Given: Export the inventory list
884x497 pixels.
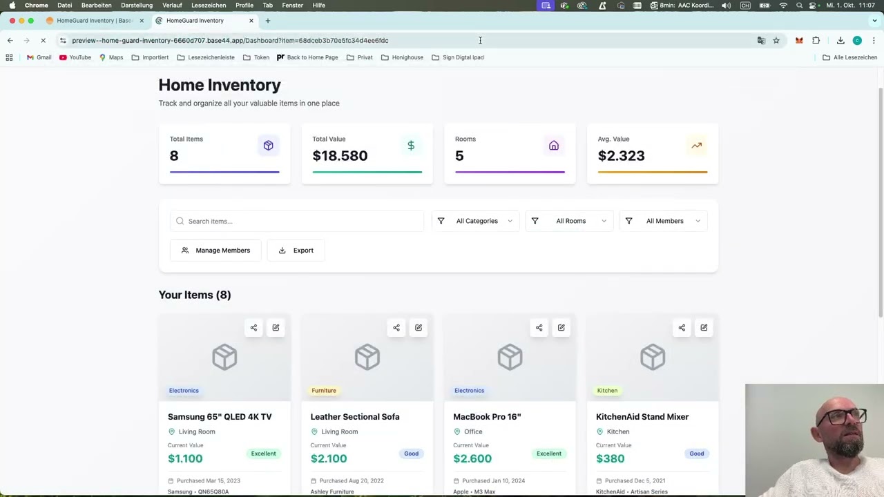Looking at the screenshot, I should pyautogui.click(x=296, y=251).
